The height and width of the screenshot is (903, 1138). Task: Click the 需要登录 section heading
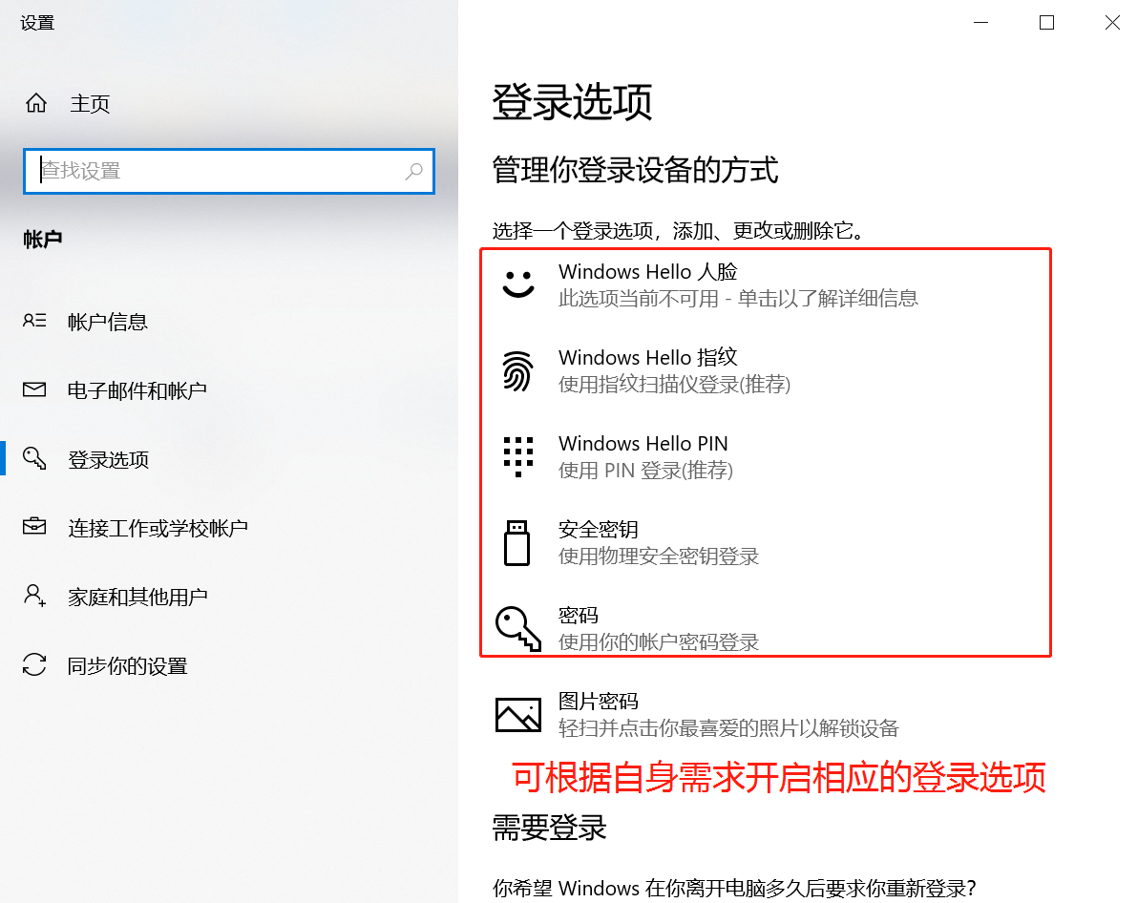pos(549,828)
